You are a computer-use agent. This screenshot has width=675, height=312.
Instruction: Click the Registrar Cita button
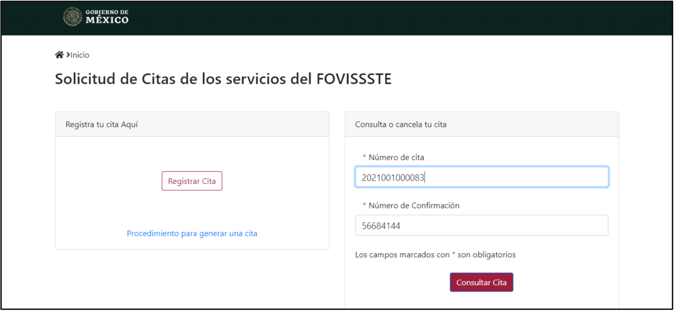click(192, 181)
